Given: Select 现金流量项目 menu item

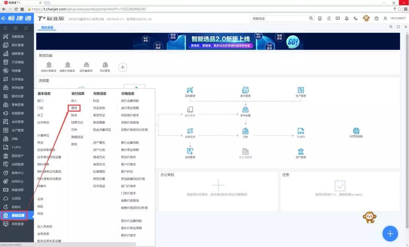Looking at the screenshot, I should (102, 129).
